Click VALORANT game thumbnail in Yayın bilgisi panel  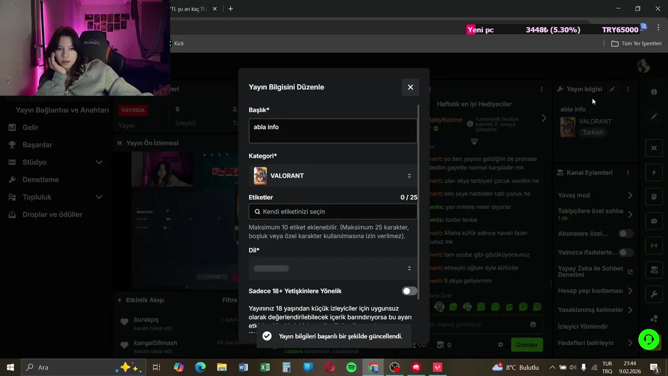568,127
